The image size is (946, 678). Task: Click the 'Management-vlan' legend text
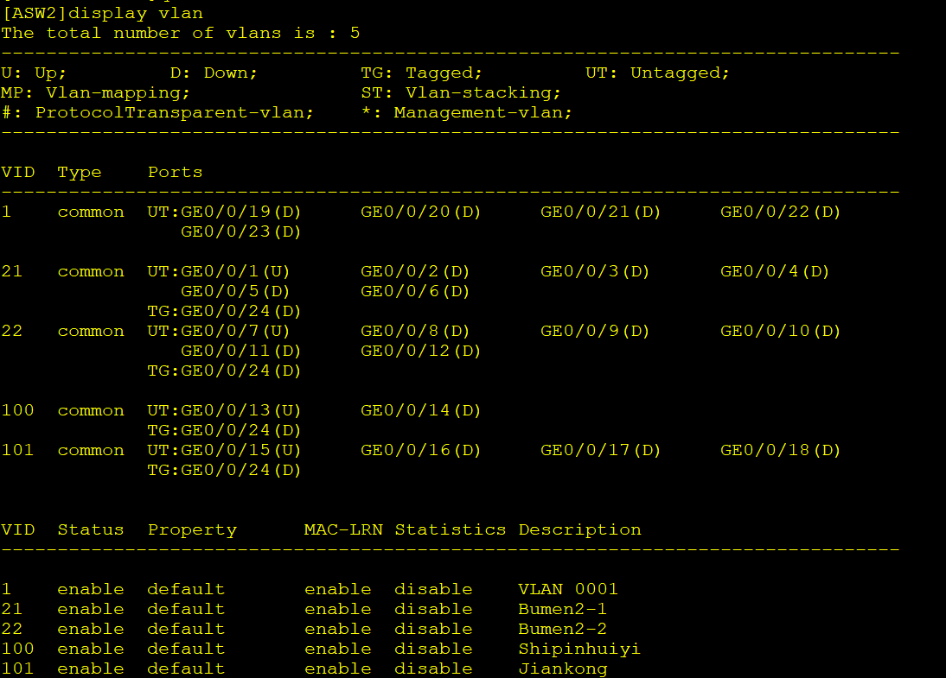[x=483, y=112]
